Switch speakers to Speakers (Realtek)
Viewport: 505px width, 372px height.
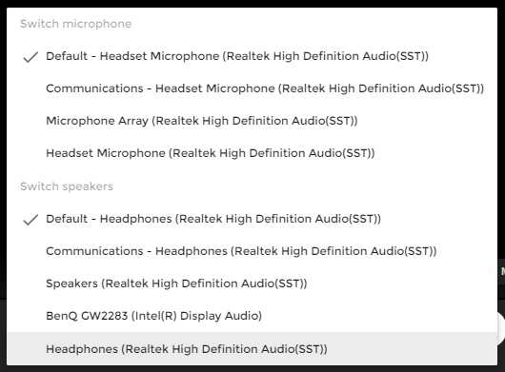pyautogui.click(x=252, y=284)
